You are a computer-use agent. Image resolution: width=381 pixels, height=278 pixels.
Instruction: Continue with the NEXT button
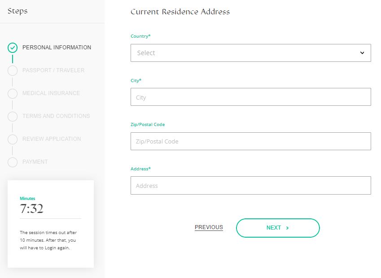click(x=278, y=228)
